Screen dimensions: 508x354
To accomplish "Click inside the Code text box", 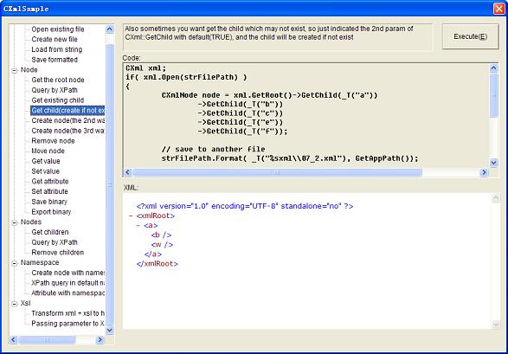I will click(x=305, y=115).
